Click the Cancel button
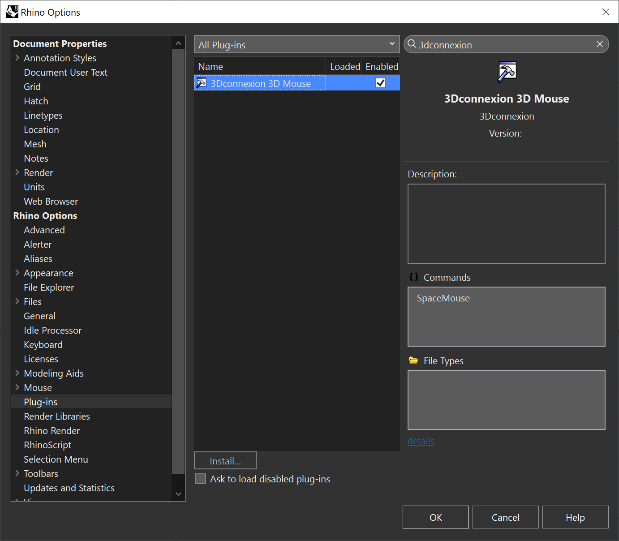The height and width of the screenshot is (541, 619). 506,517
